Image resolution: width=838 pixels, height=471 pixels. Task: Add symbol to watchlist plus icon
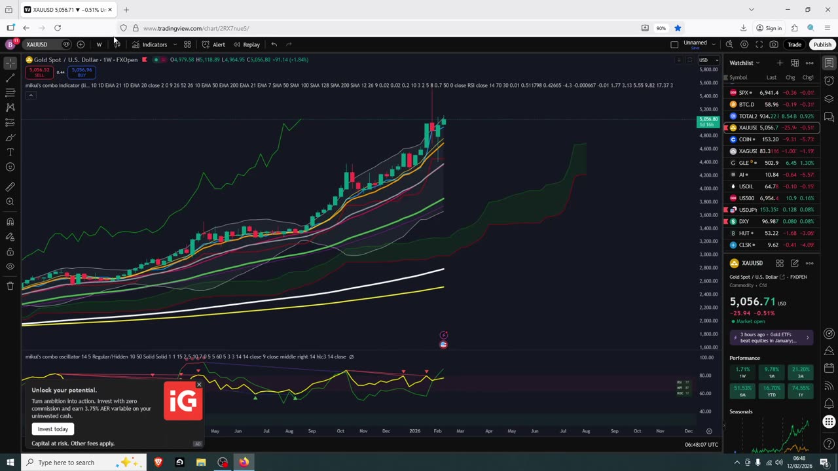click(x=780, y=63)
